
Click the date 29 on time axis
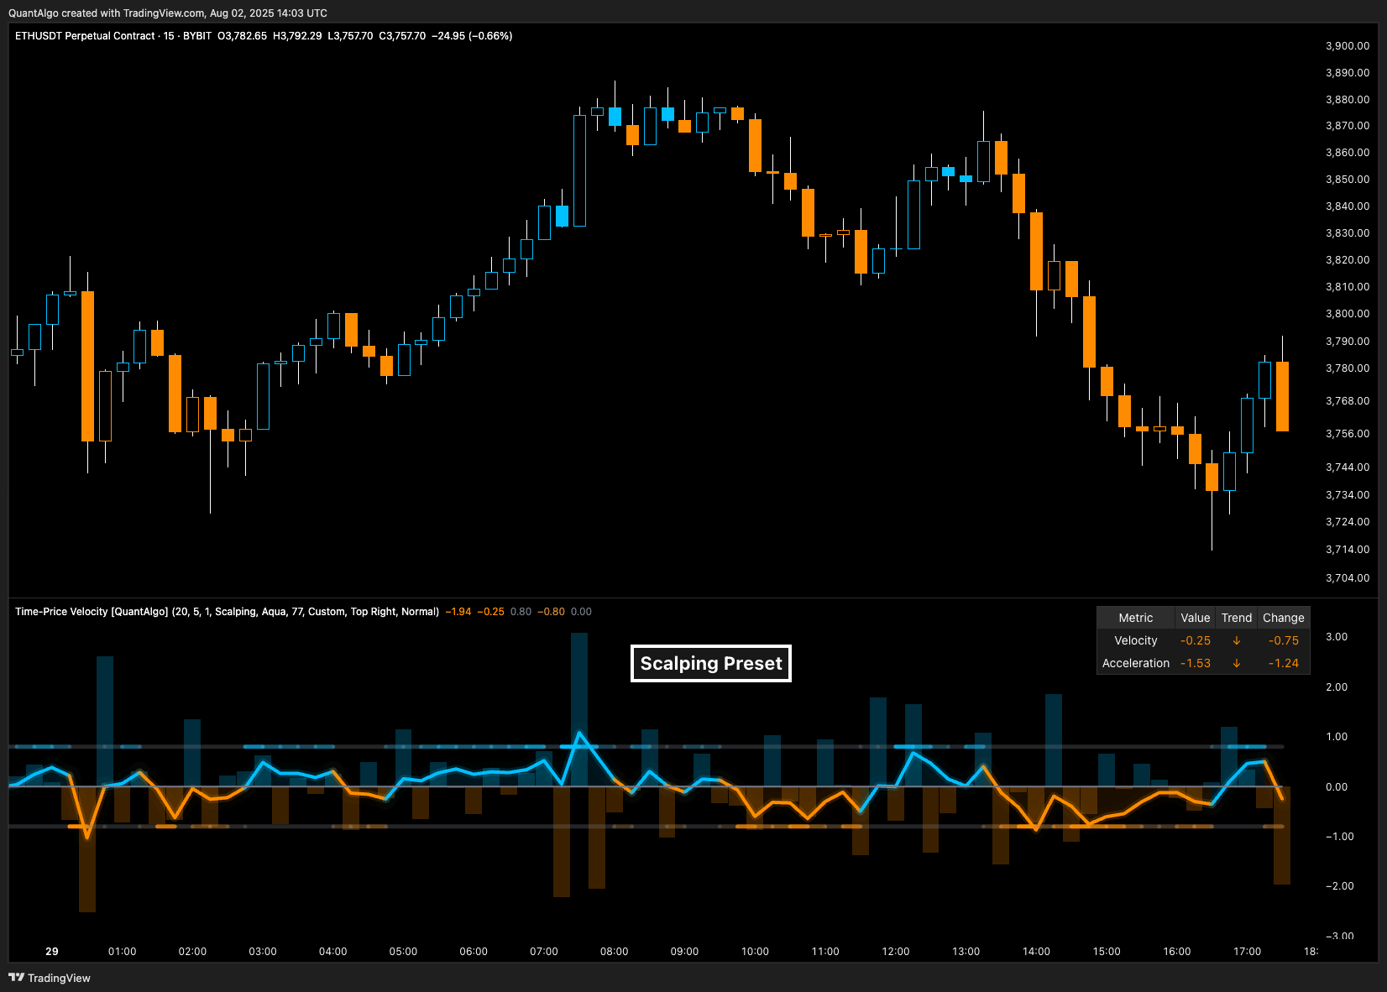[52, 952]
